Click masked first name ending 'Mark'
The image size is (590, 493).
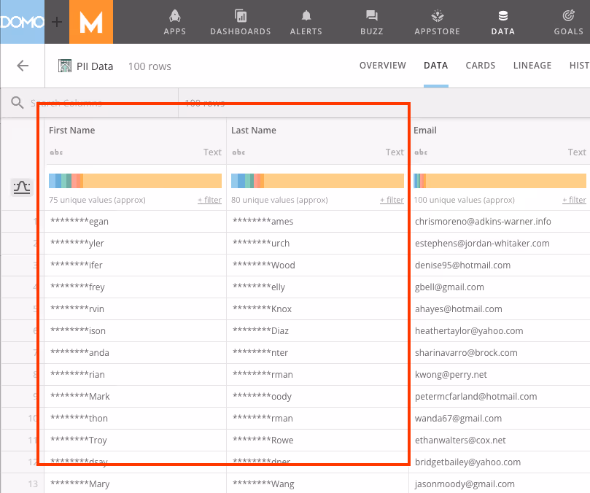pos(80,396)
